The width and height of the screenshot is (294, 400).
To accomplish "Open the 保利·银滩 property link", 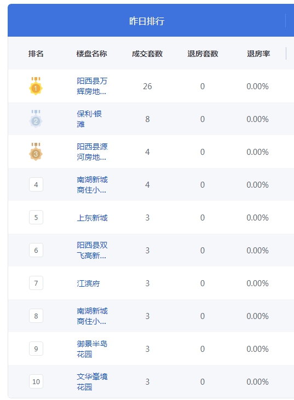I will point(89,119).
